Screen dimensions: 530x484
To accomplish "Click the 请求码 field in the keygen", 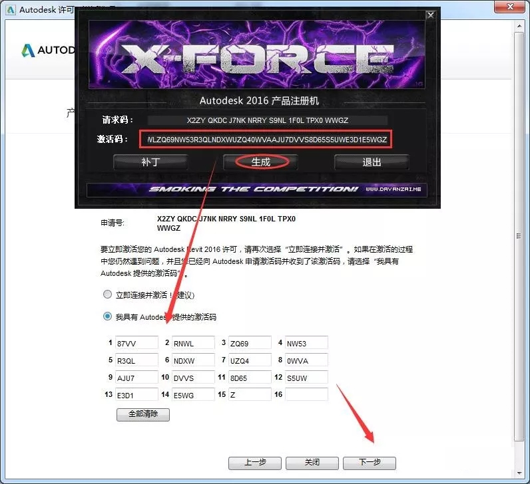I will point(268,120).
